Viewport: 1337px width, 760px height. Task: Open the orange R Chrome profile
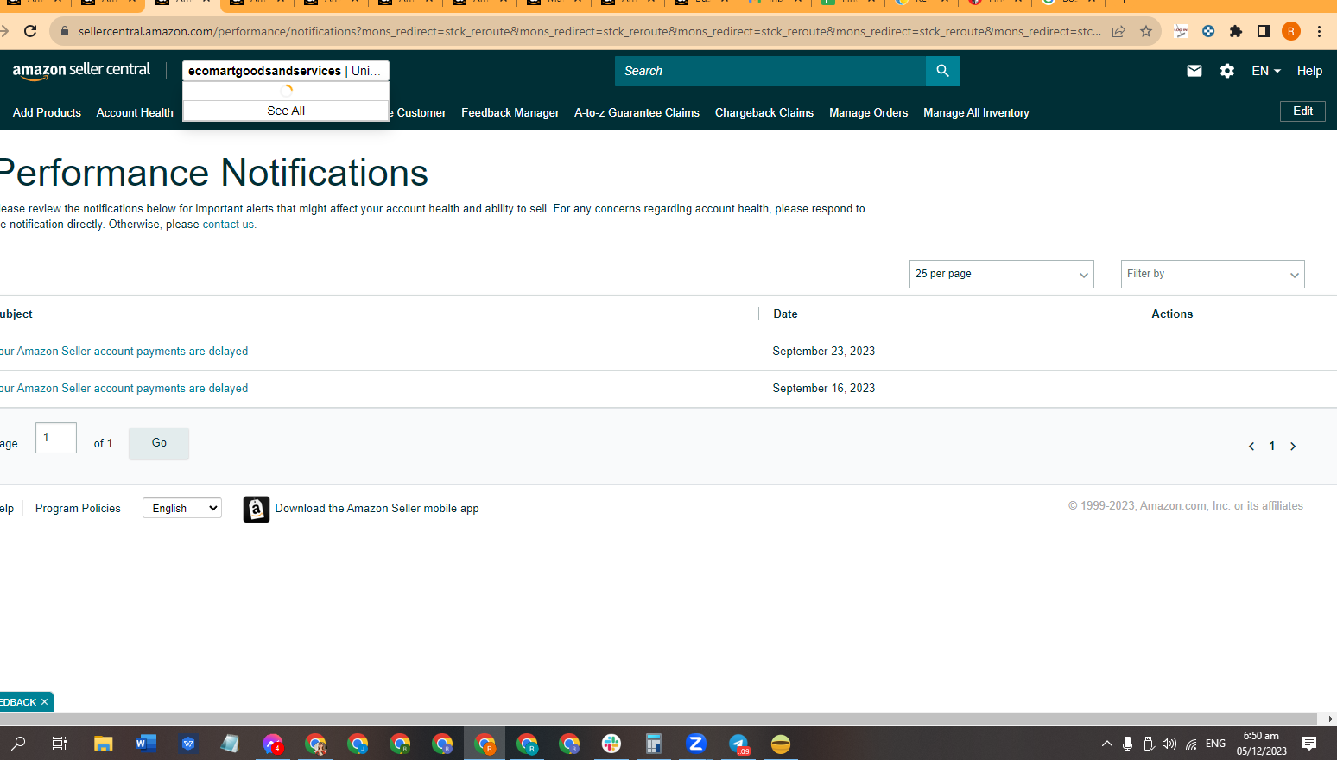point(1291,31)
